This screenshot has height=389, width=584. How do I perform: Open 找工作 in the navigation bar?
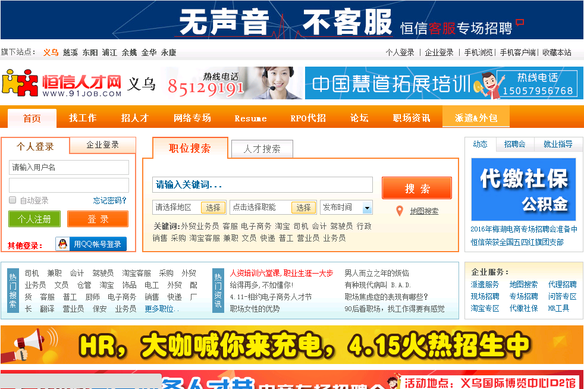(83, 118)
